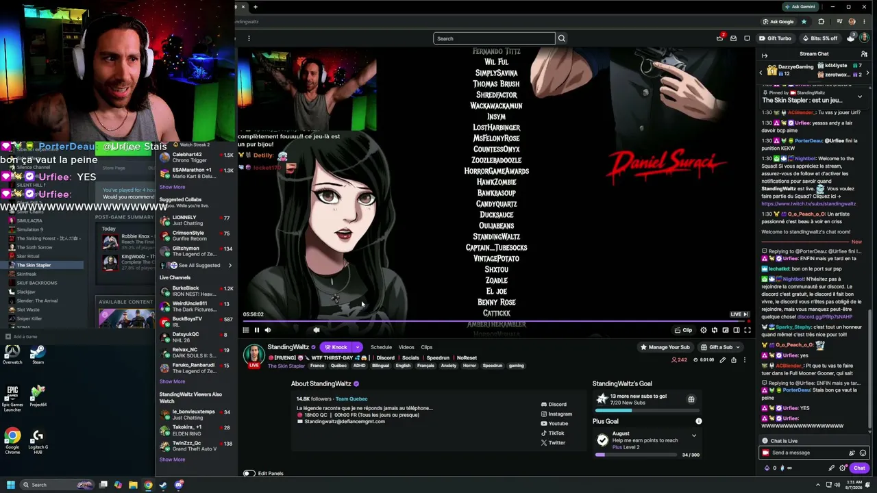Open a new Chrome tab
The image size is (877, 493).
coord(255,7)
